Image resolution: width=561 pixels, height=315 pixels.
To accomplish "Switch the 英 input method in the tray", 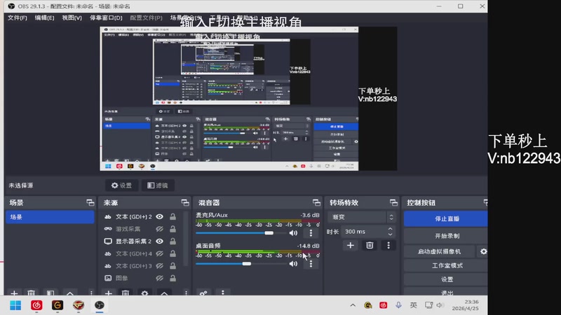I will pyautogui.click(x=413, y=305).
